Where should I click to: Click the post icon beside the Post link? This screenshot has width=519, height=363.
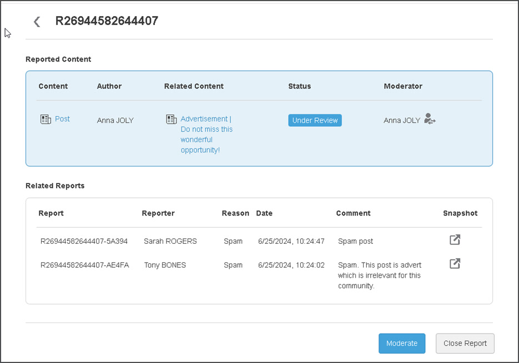pyautogui.click(x=46, y=119)
